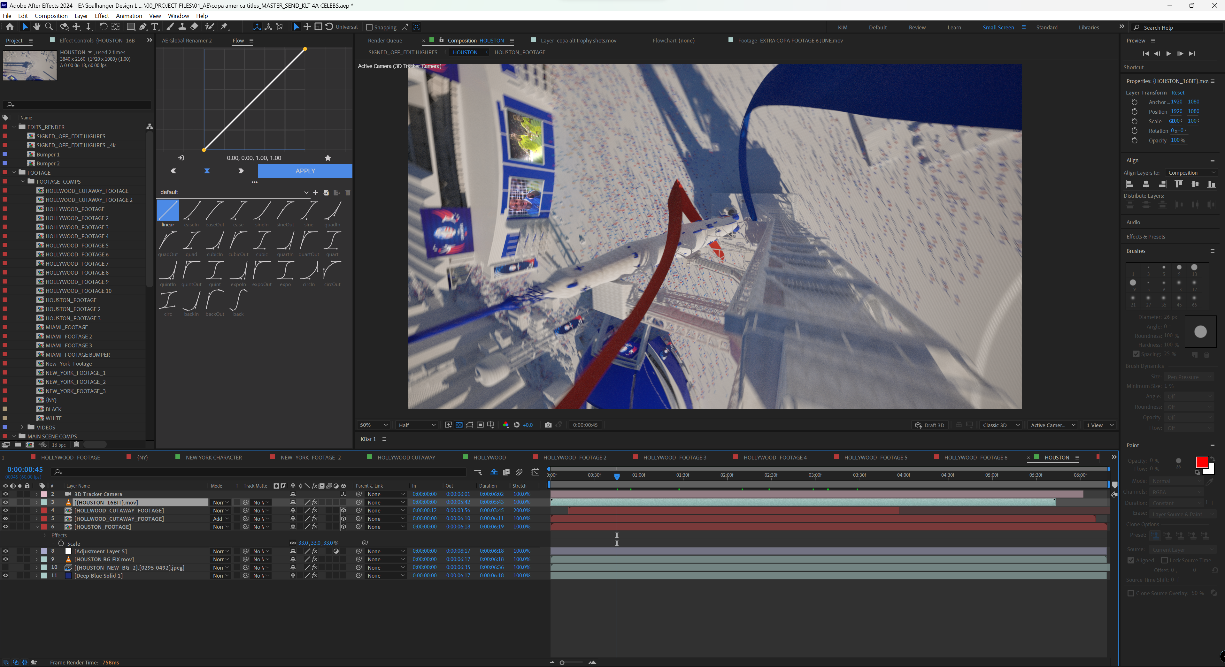Enable the Snapping checkbox
The width and height of the screenshot is (1225, 667).
click(369, 27)
